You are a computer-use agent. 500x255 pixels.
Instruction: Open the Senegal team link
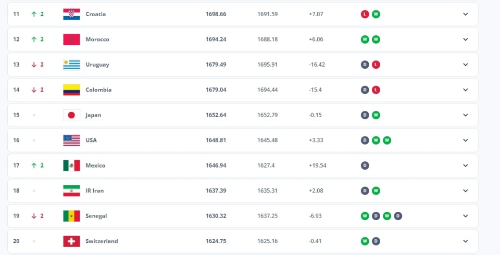[x=96, y=216]
